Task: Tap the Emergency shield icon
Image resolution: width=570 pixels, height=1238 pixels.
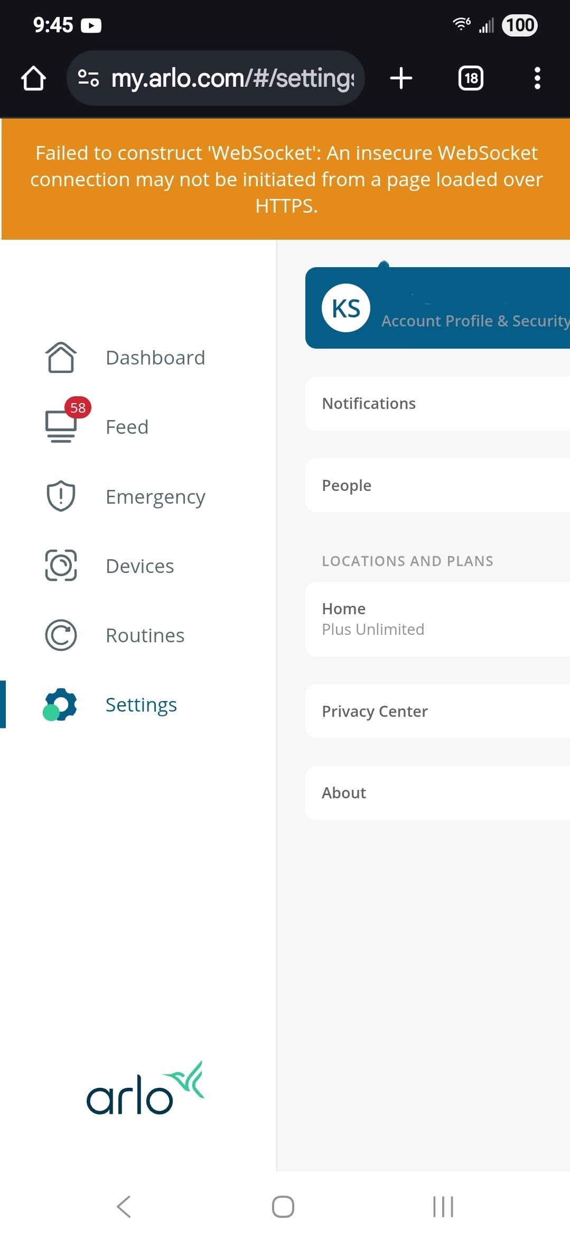Action: click(x=61, y=496)
